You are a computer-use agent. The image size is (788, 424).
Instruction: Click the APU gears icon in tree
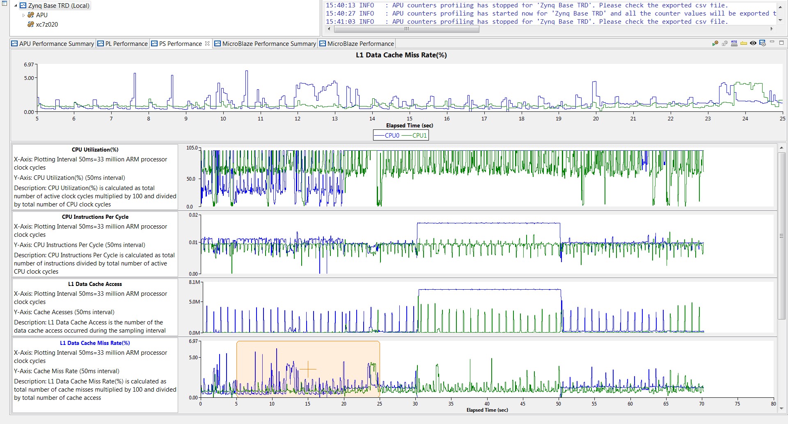tap(31, 15)
